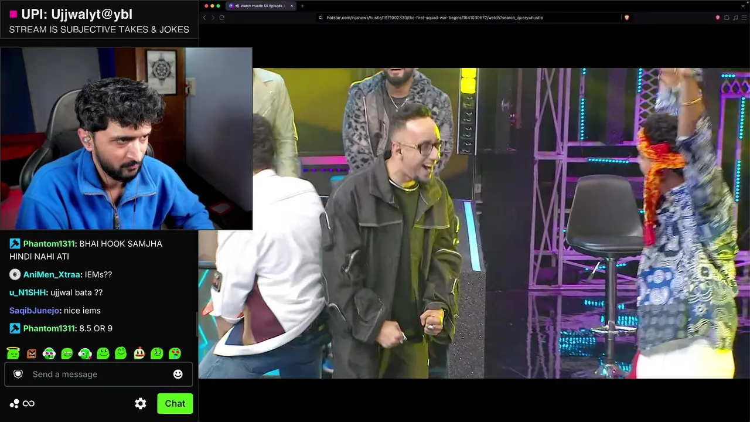750x422 pixels.
Task: Open the music note media control icon
Action: click(735, 18)
